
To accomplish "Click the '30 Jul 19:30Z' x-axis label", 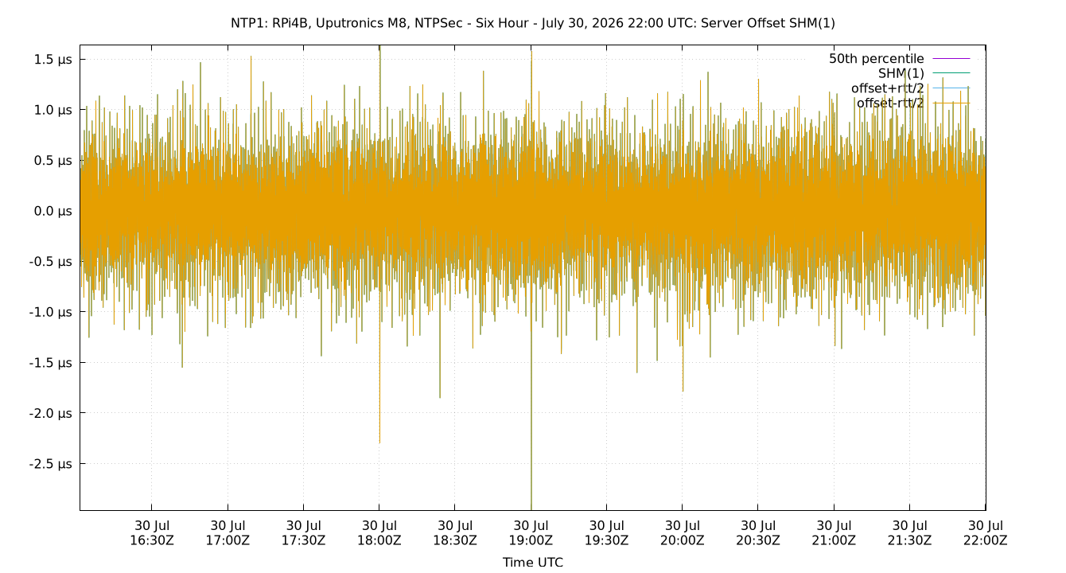I will click(x=606, y=532).
